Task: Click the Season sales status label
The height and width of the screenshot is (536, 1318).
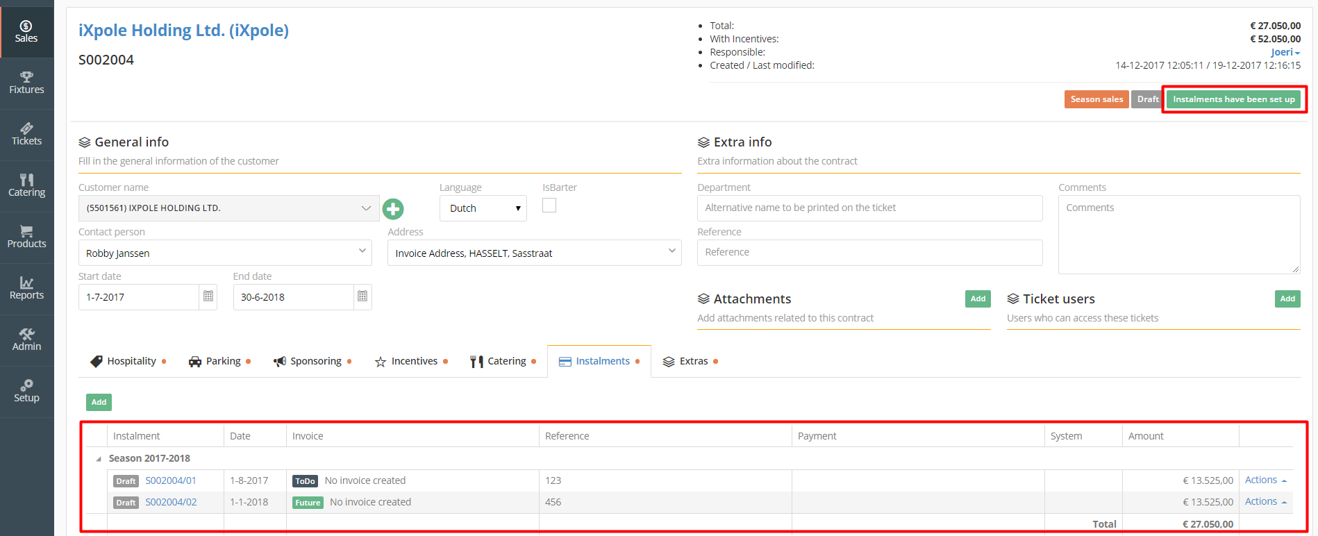Action: [1096, 99]
